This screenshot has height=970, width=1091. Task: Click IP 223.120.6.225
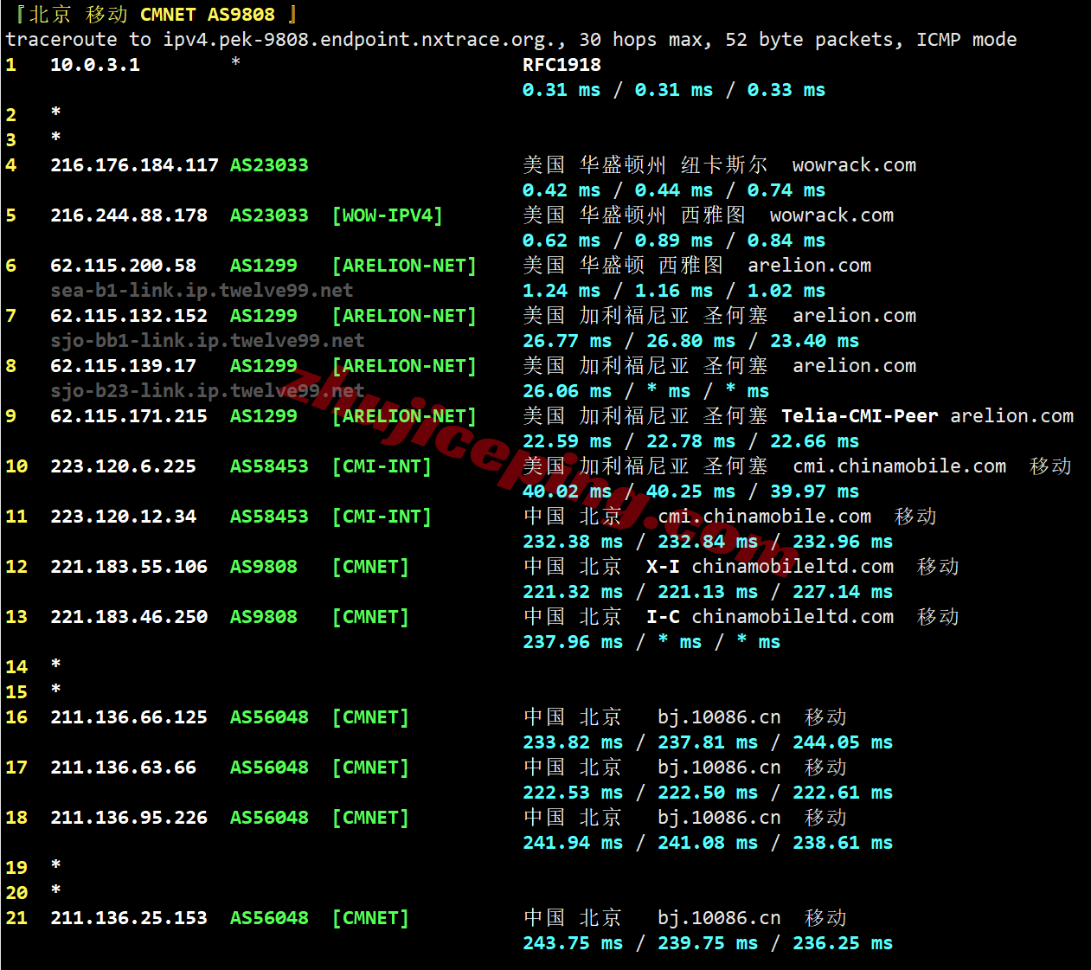tap(123, 466)
